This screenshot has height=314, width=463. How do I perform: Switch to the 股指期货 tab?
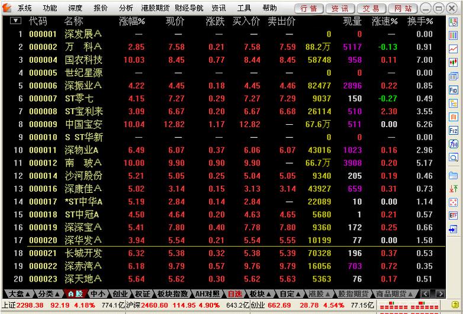coord(353,294)
